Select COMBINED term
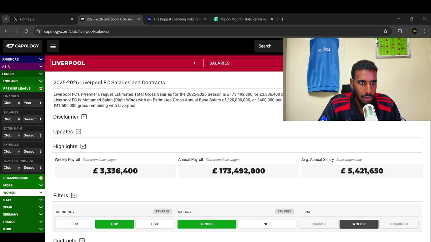 [x=399, y=224]
